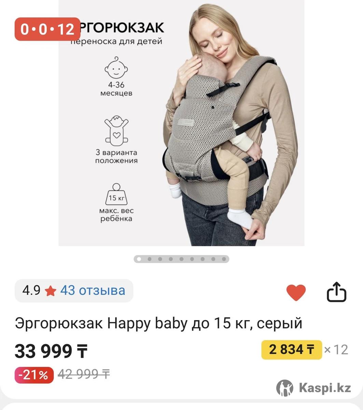
Task: Tap the 0·0·12 installment badge
Action: [47, 29]
